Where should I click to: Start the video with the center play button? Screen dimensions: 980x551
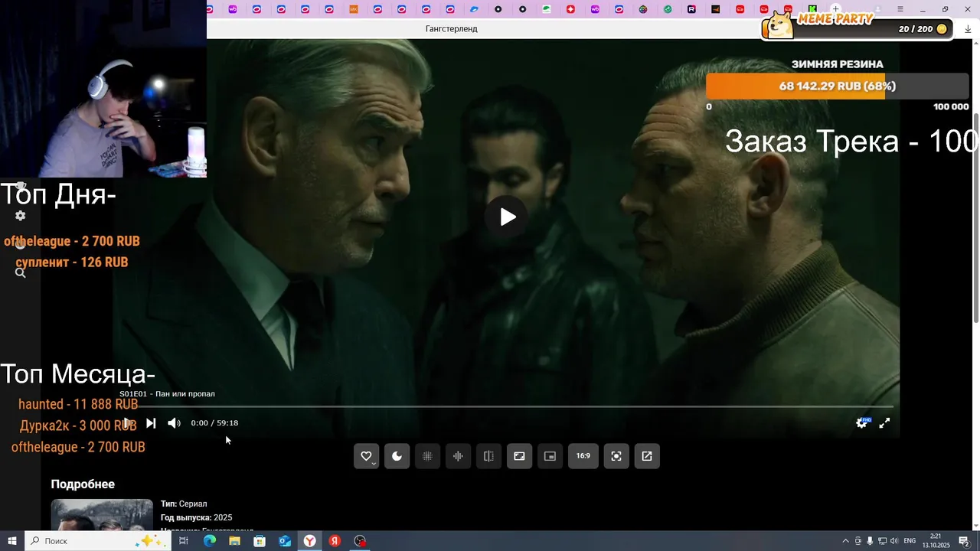click(506, 217)
